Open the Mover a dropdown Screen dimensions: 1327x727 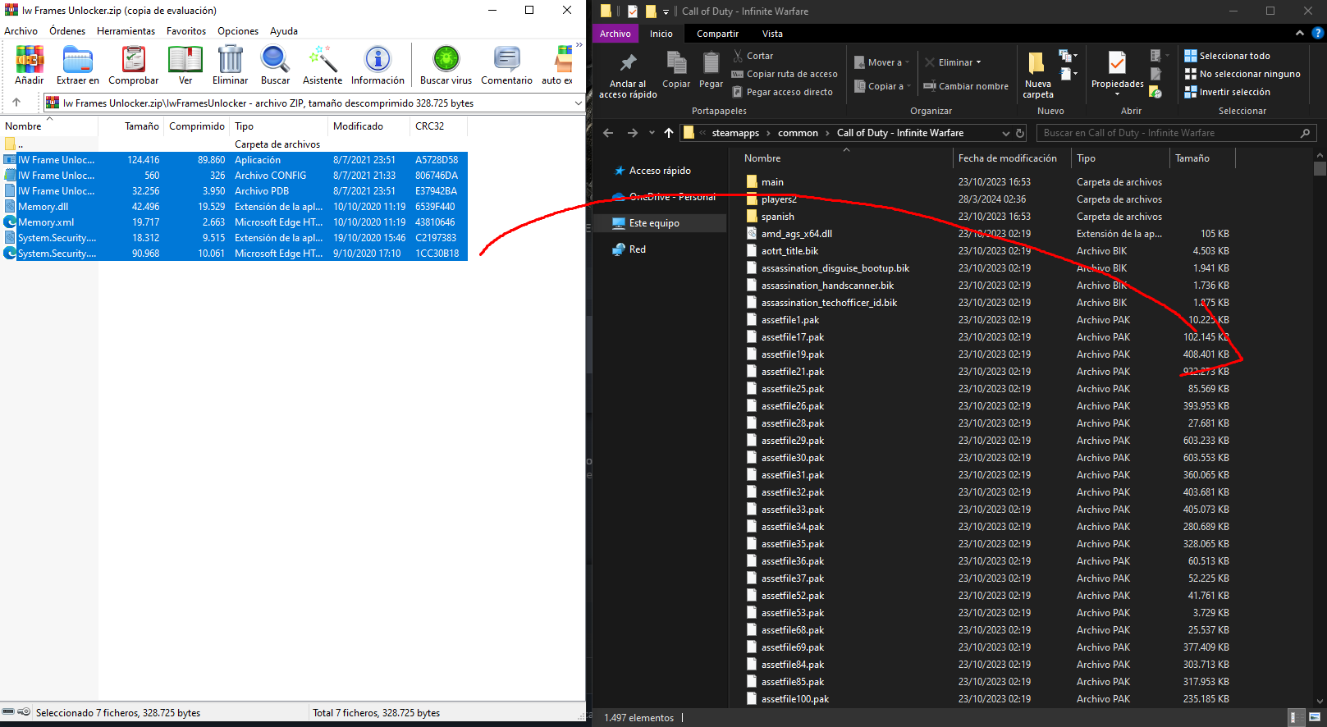click(882, 62)
